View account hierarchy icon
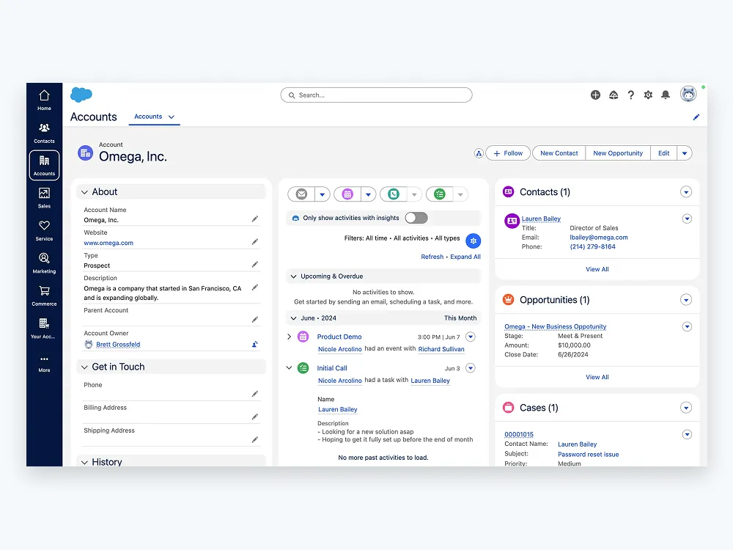733x550 pixels. tap(478, 153)
